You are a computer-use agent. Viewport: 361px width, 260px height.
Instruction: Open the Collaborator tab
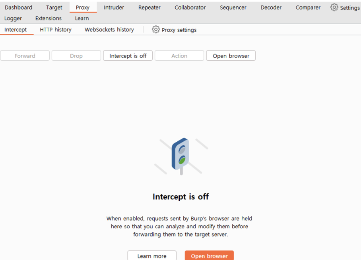coord(190,8)
